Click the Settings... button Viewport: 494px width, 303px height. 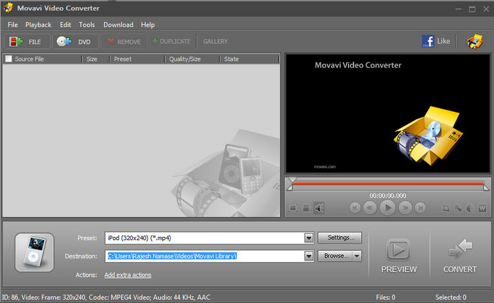tap(339, 238)
